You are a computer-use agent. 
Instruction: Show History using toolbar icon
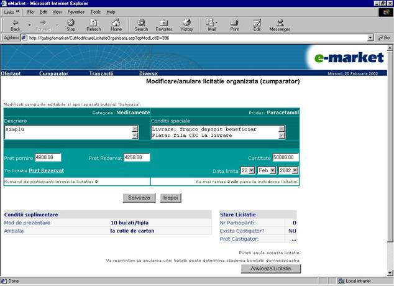186,24
